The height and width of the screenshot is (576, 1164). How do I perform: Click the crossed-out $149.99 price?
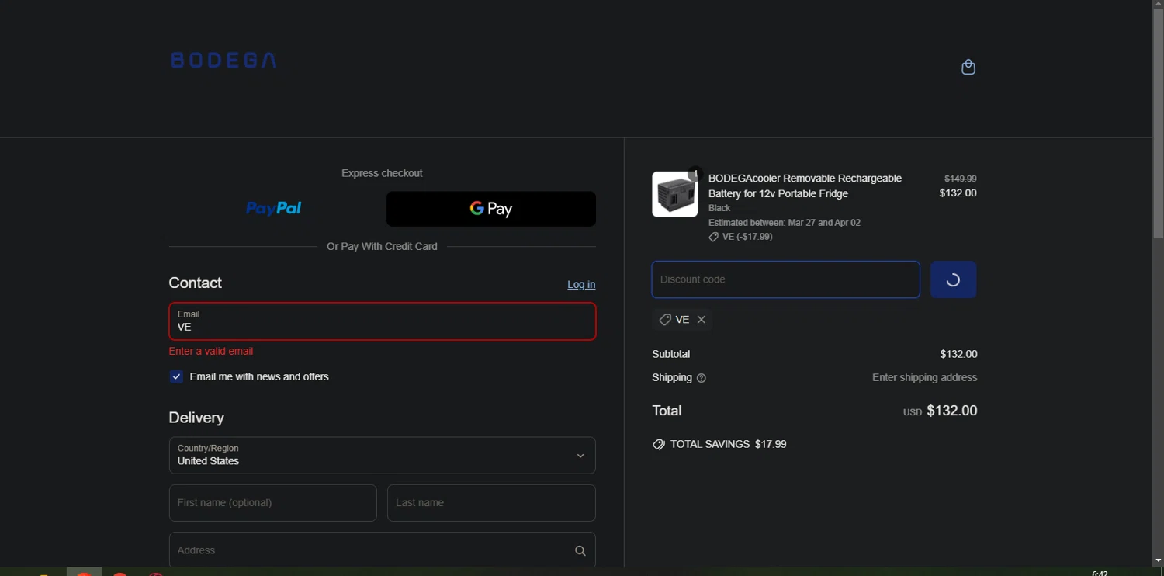tap(961, 179)
